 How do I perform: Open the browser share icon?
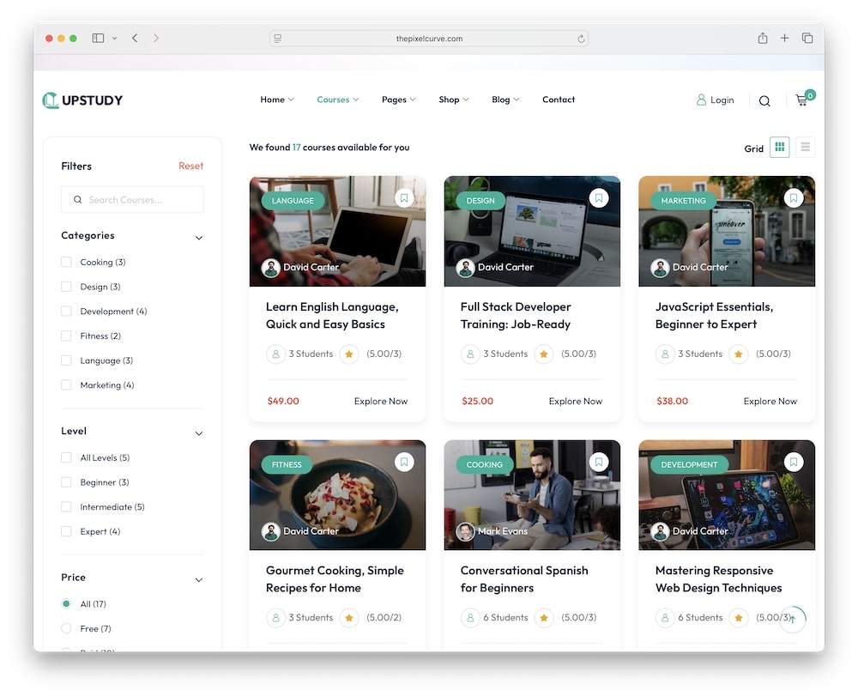(x=762, y=39)
